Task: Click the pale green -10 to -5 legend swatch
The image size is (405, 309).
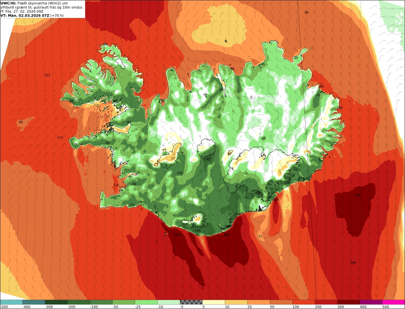Action: 169,302
